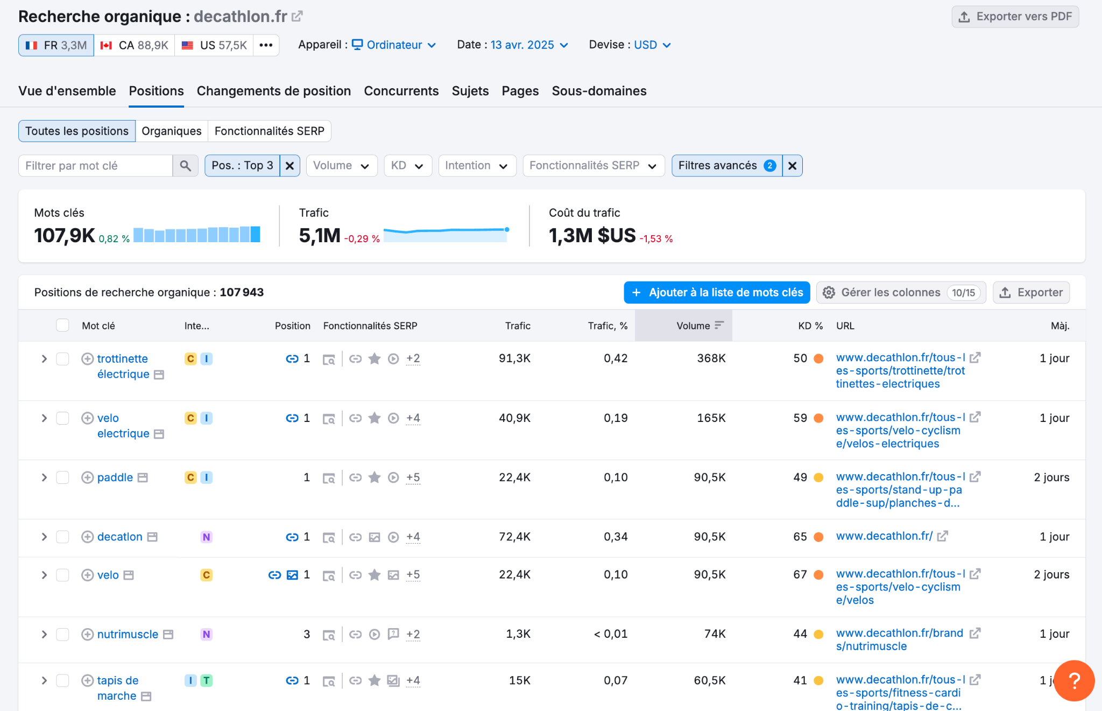The width and height of the screenshot is (1102, 711).
Task: Expand the trottinette électrique row
Action: 44,359
